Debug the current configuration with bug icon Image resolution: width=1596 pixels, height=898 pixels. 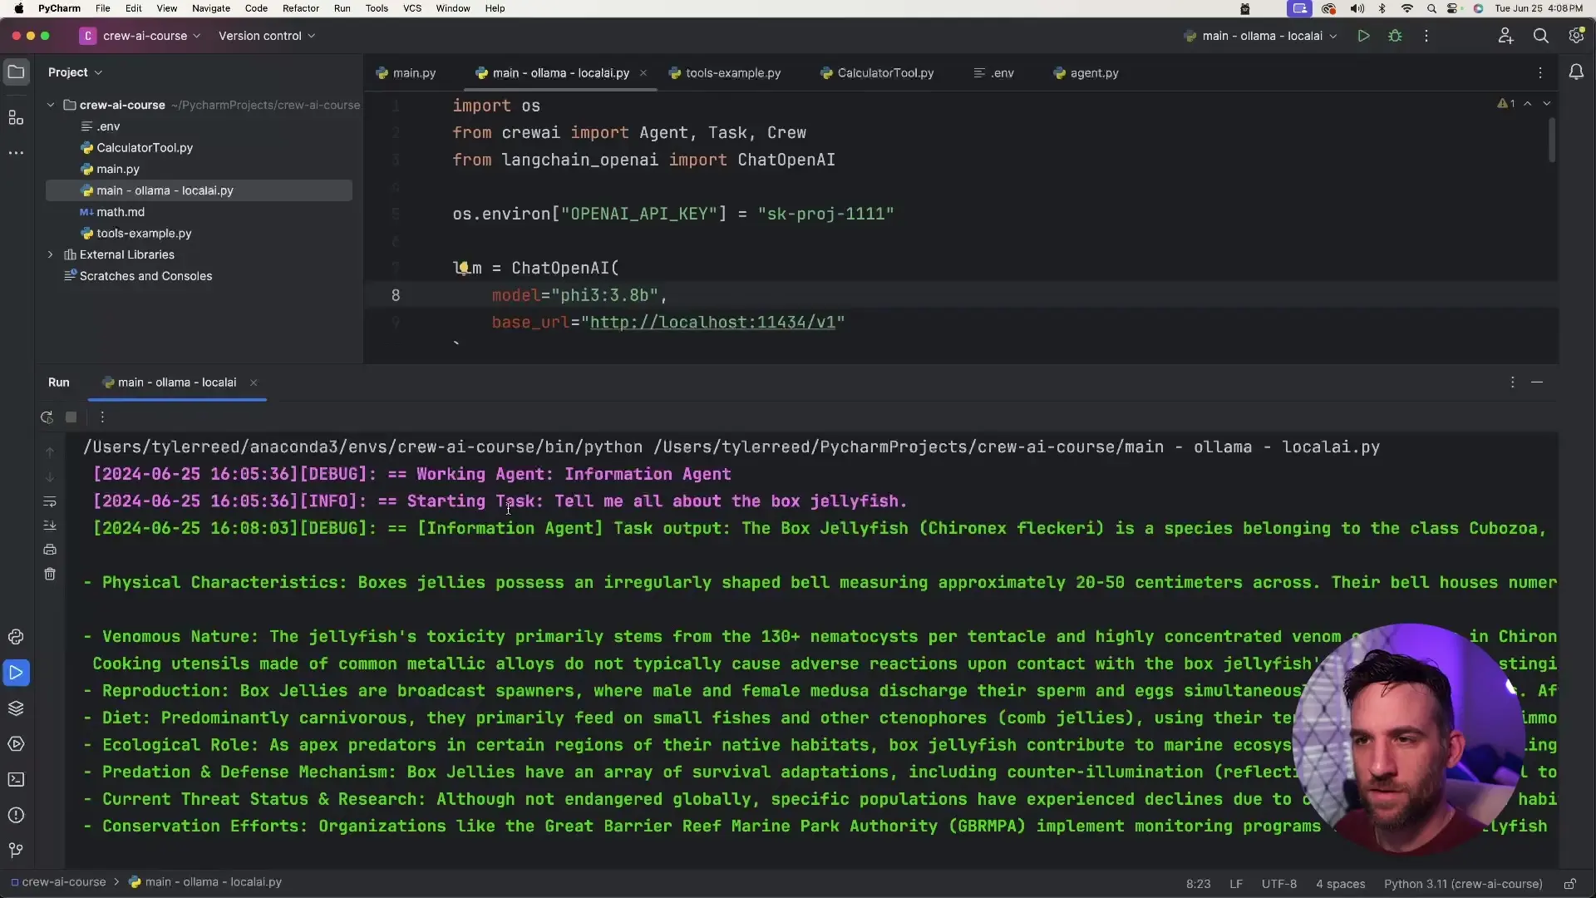point(1395,36)
